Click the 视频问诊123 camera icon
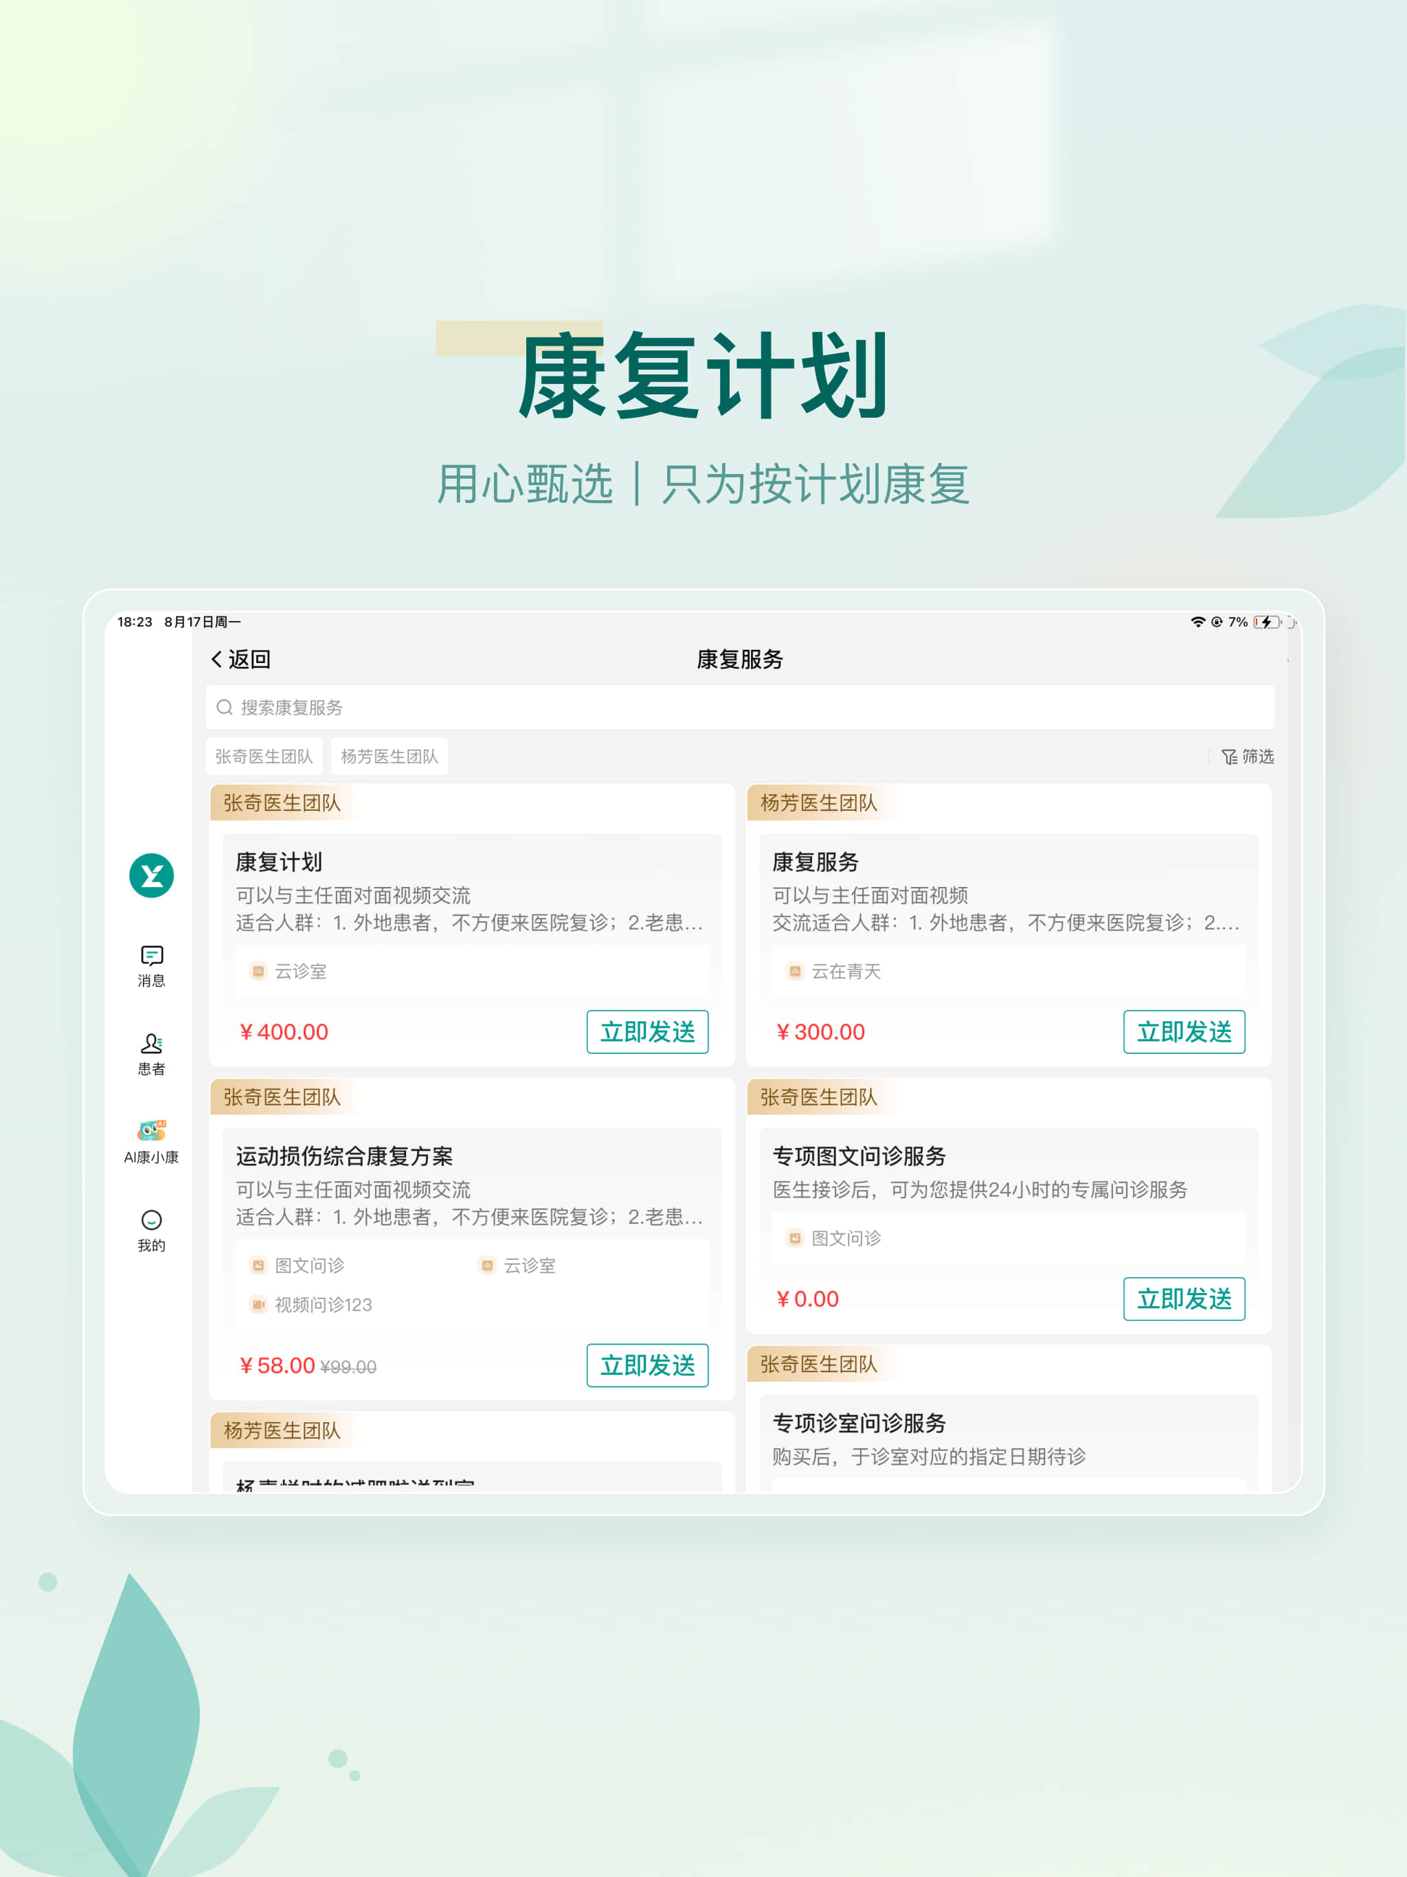 pos(258,1304)
